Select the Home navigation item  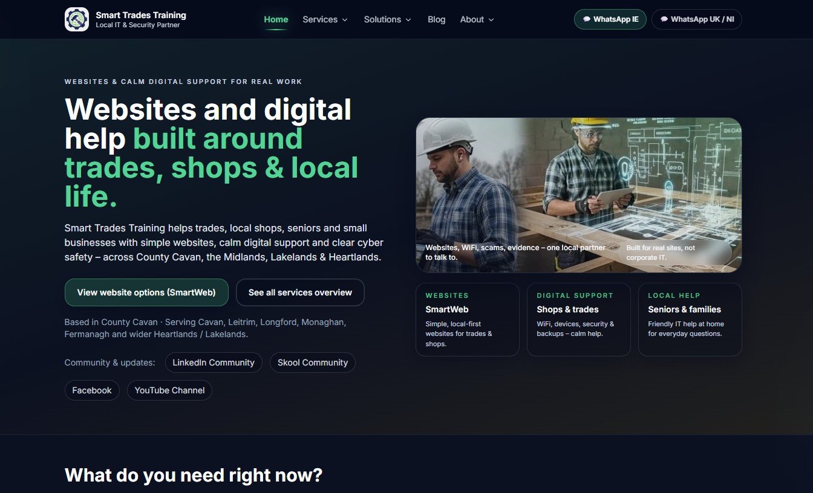276,19
